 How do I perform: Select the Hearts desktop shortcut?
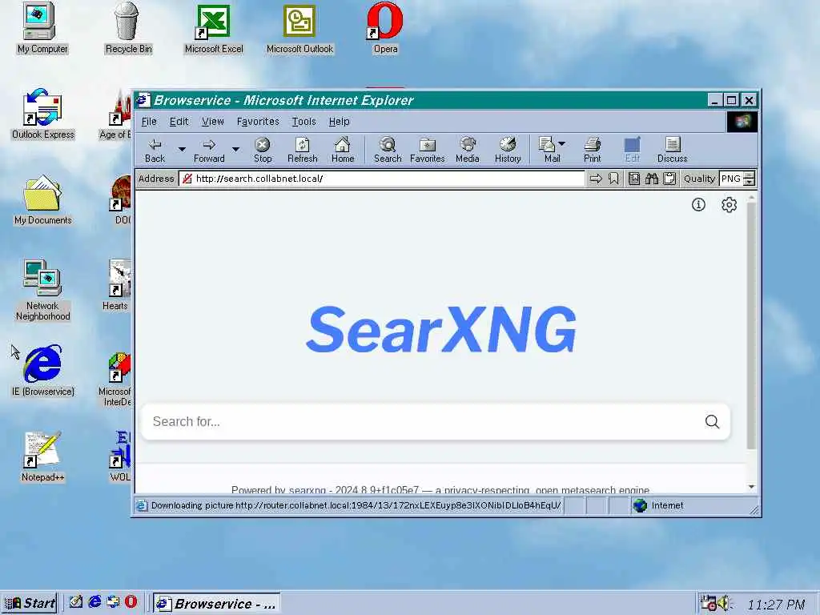(x=116, y=285)
